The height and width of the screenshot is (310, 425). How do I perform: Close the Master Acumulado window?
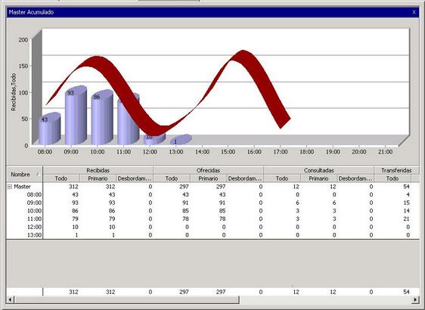pyautogui.click(x=414, y=12)
